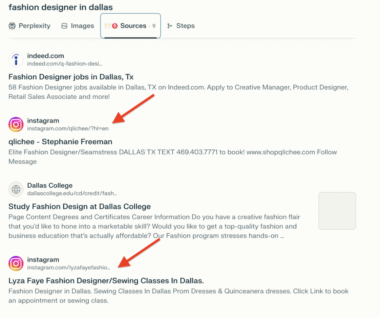This screenshot has height=318, width=380.
Task: Click the indeed.com/q-fashion-desi URL text
Action: tap(65, 63)
